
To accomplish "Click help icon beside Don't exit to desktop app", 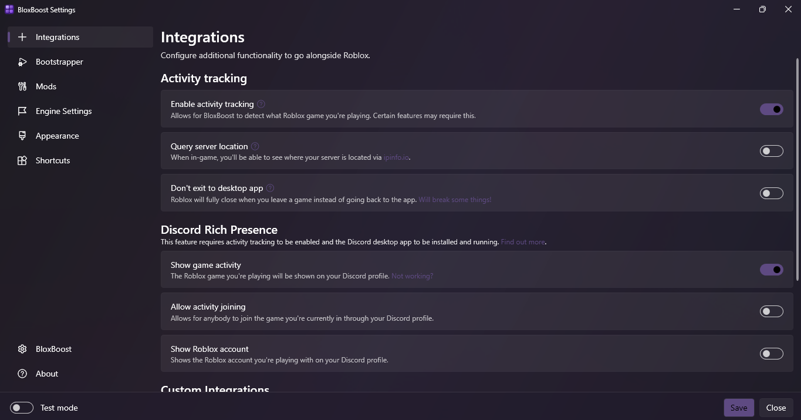I will pyautogui.click(x=270, y=188).
